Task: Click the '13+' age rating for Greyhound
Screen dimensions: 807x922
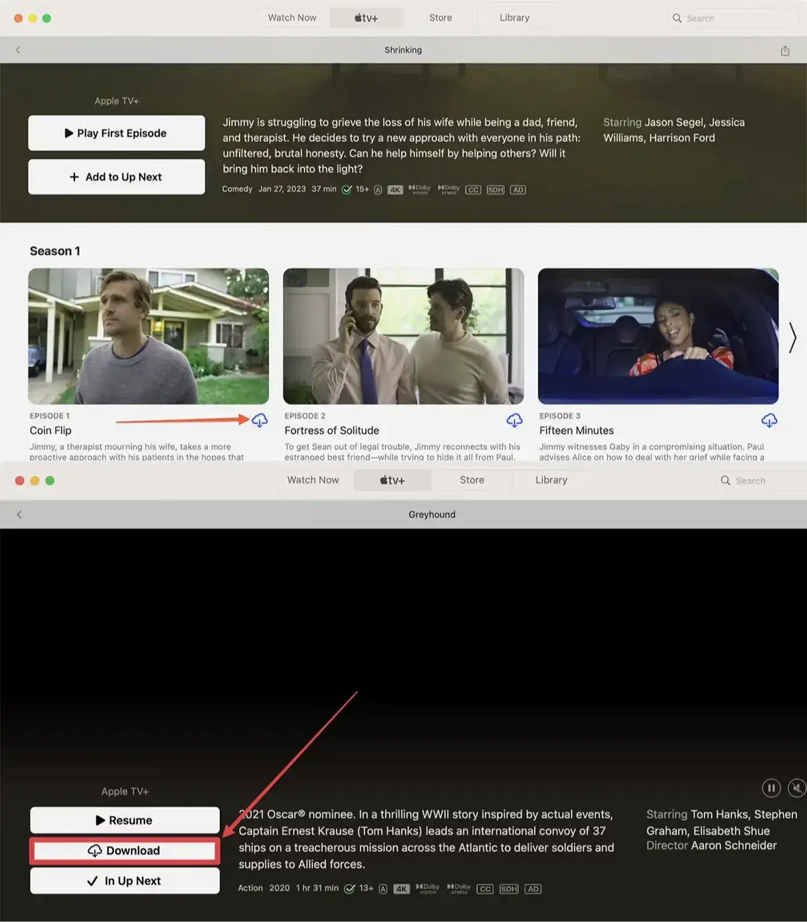Action: pos(366,888)
